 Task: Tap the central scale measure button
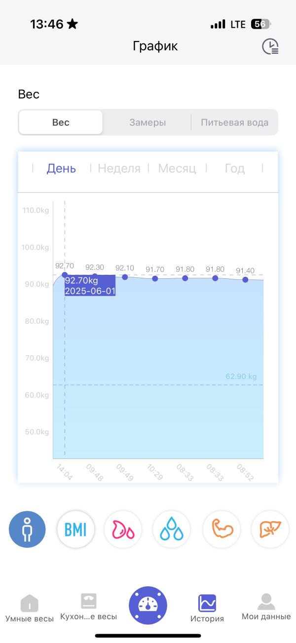148,606
